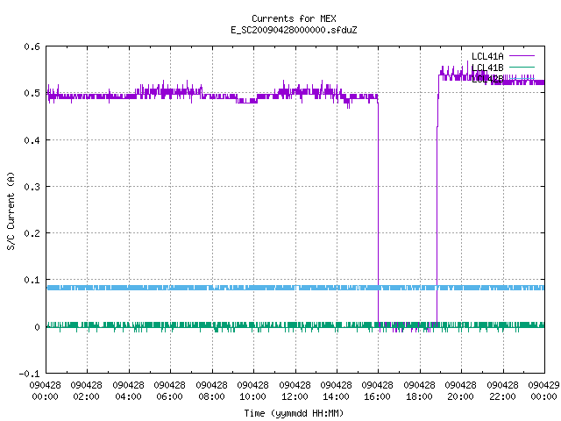Click the 'S/C Current (A)' y-axis title
561x421 pixels.
coord(11,210)
